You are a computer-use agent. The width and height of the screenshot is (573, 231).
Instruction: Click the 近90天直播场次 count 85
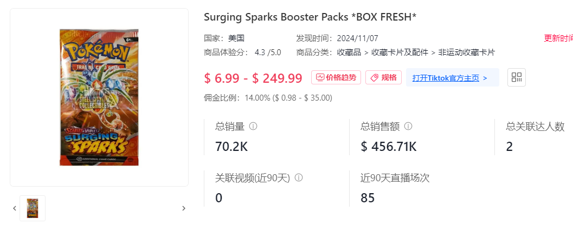pyautogui.click(x=368, y=197)
